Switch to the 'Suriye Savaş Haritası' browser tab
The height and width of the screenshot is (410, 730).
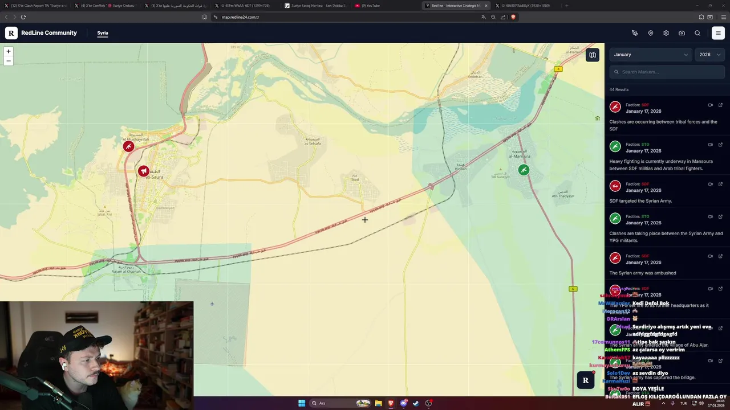pyautogui.click(x=315, y=6)
